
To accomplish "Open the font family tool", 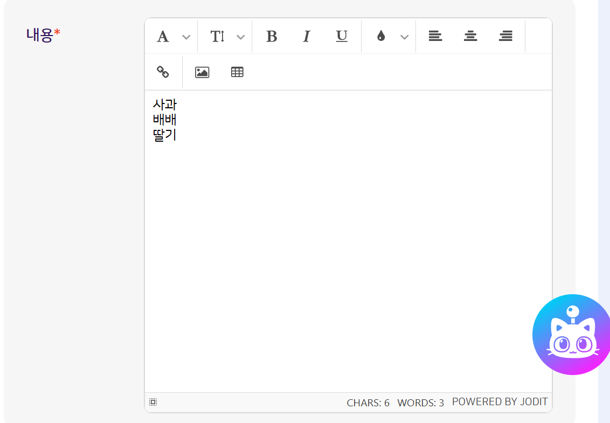I will click(163, 37).
